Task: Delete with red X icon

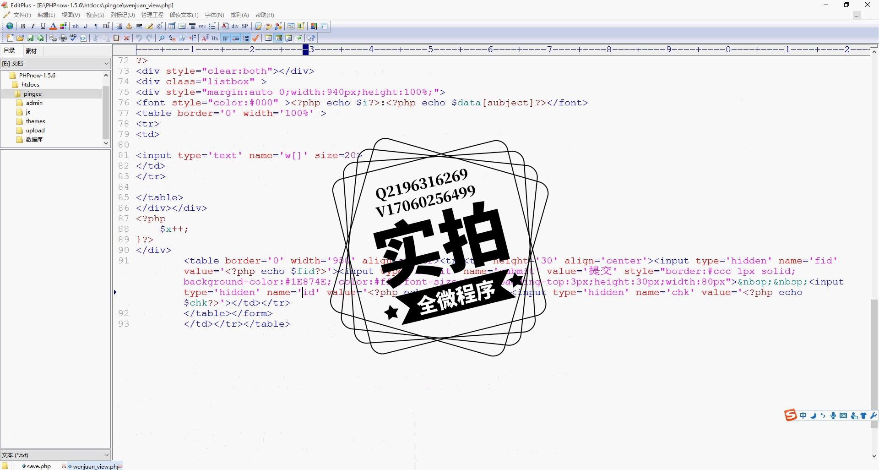Action: tap(126, 38)
